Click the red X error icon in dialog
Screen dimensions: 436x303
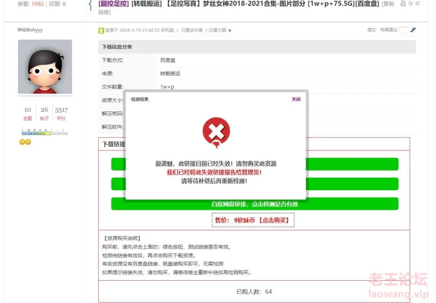pos(216,131)
